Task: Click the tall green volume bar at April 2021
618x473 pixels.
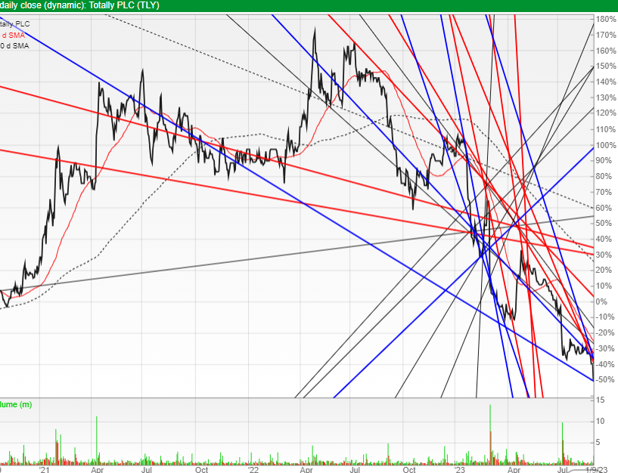Action: [x=97, y=441]
